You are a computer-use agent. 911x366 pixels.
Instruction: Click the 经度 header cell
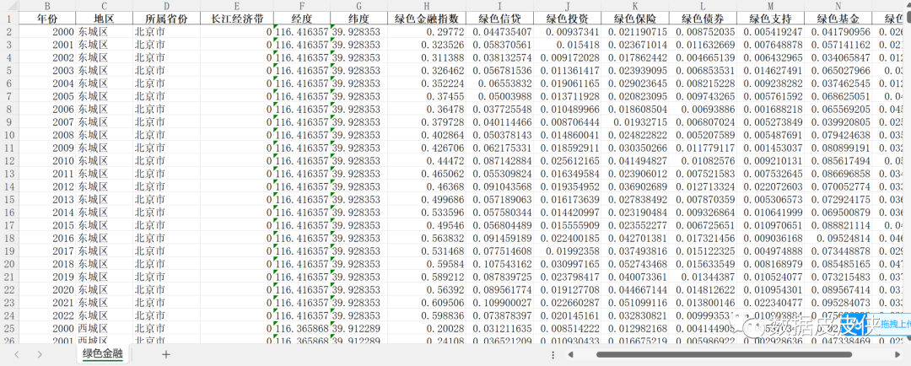tap(301, 18)
